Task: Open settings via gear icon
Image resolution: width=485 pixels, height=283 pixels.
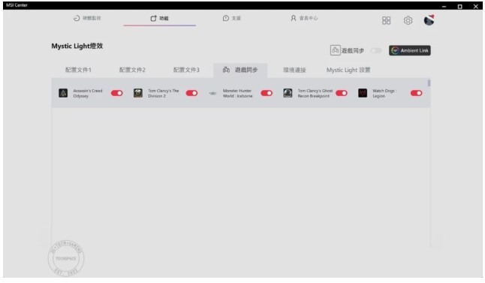Action: click(408, 20)
